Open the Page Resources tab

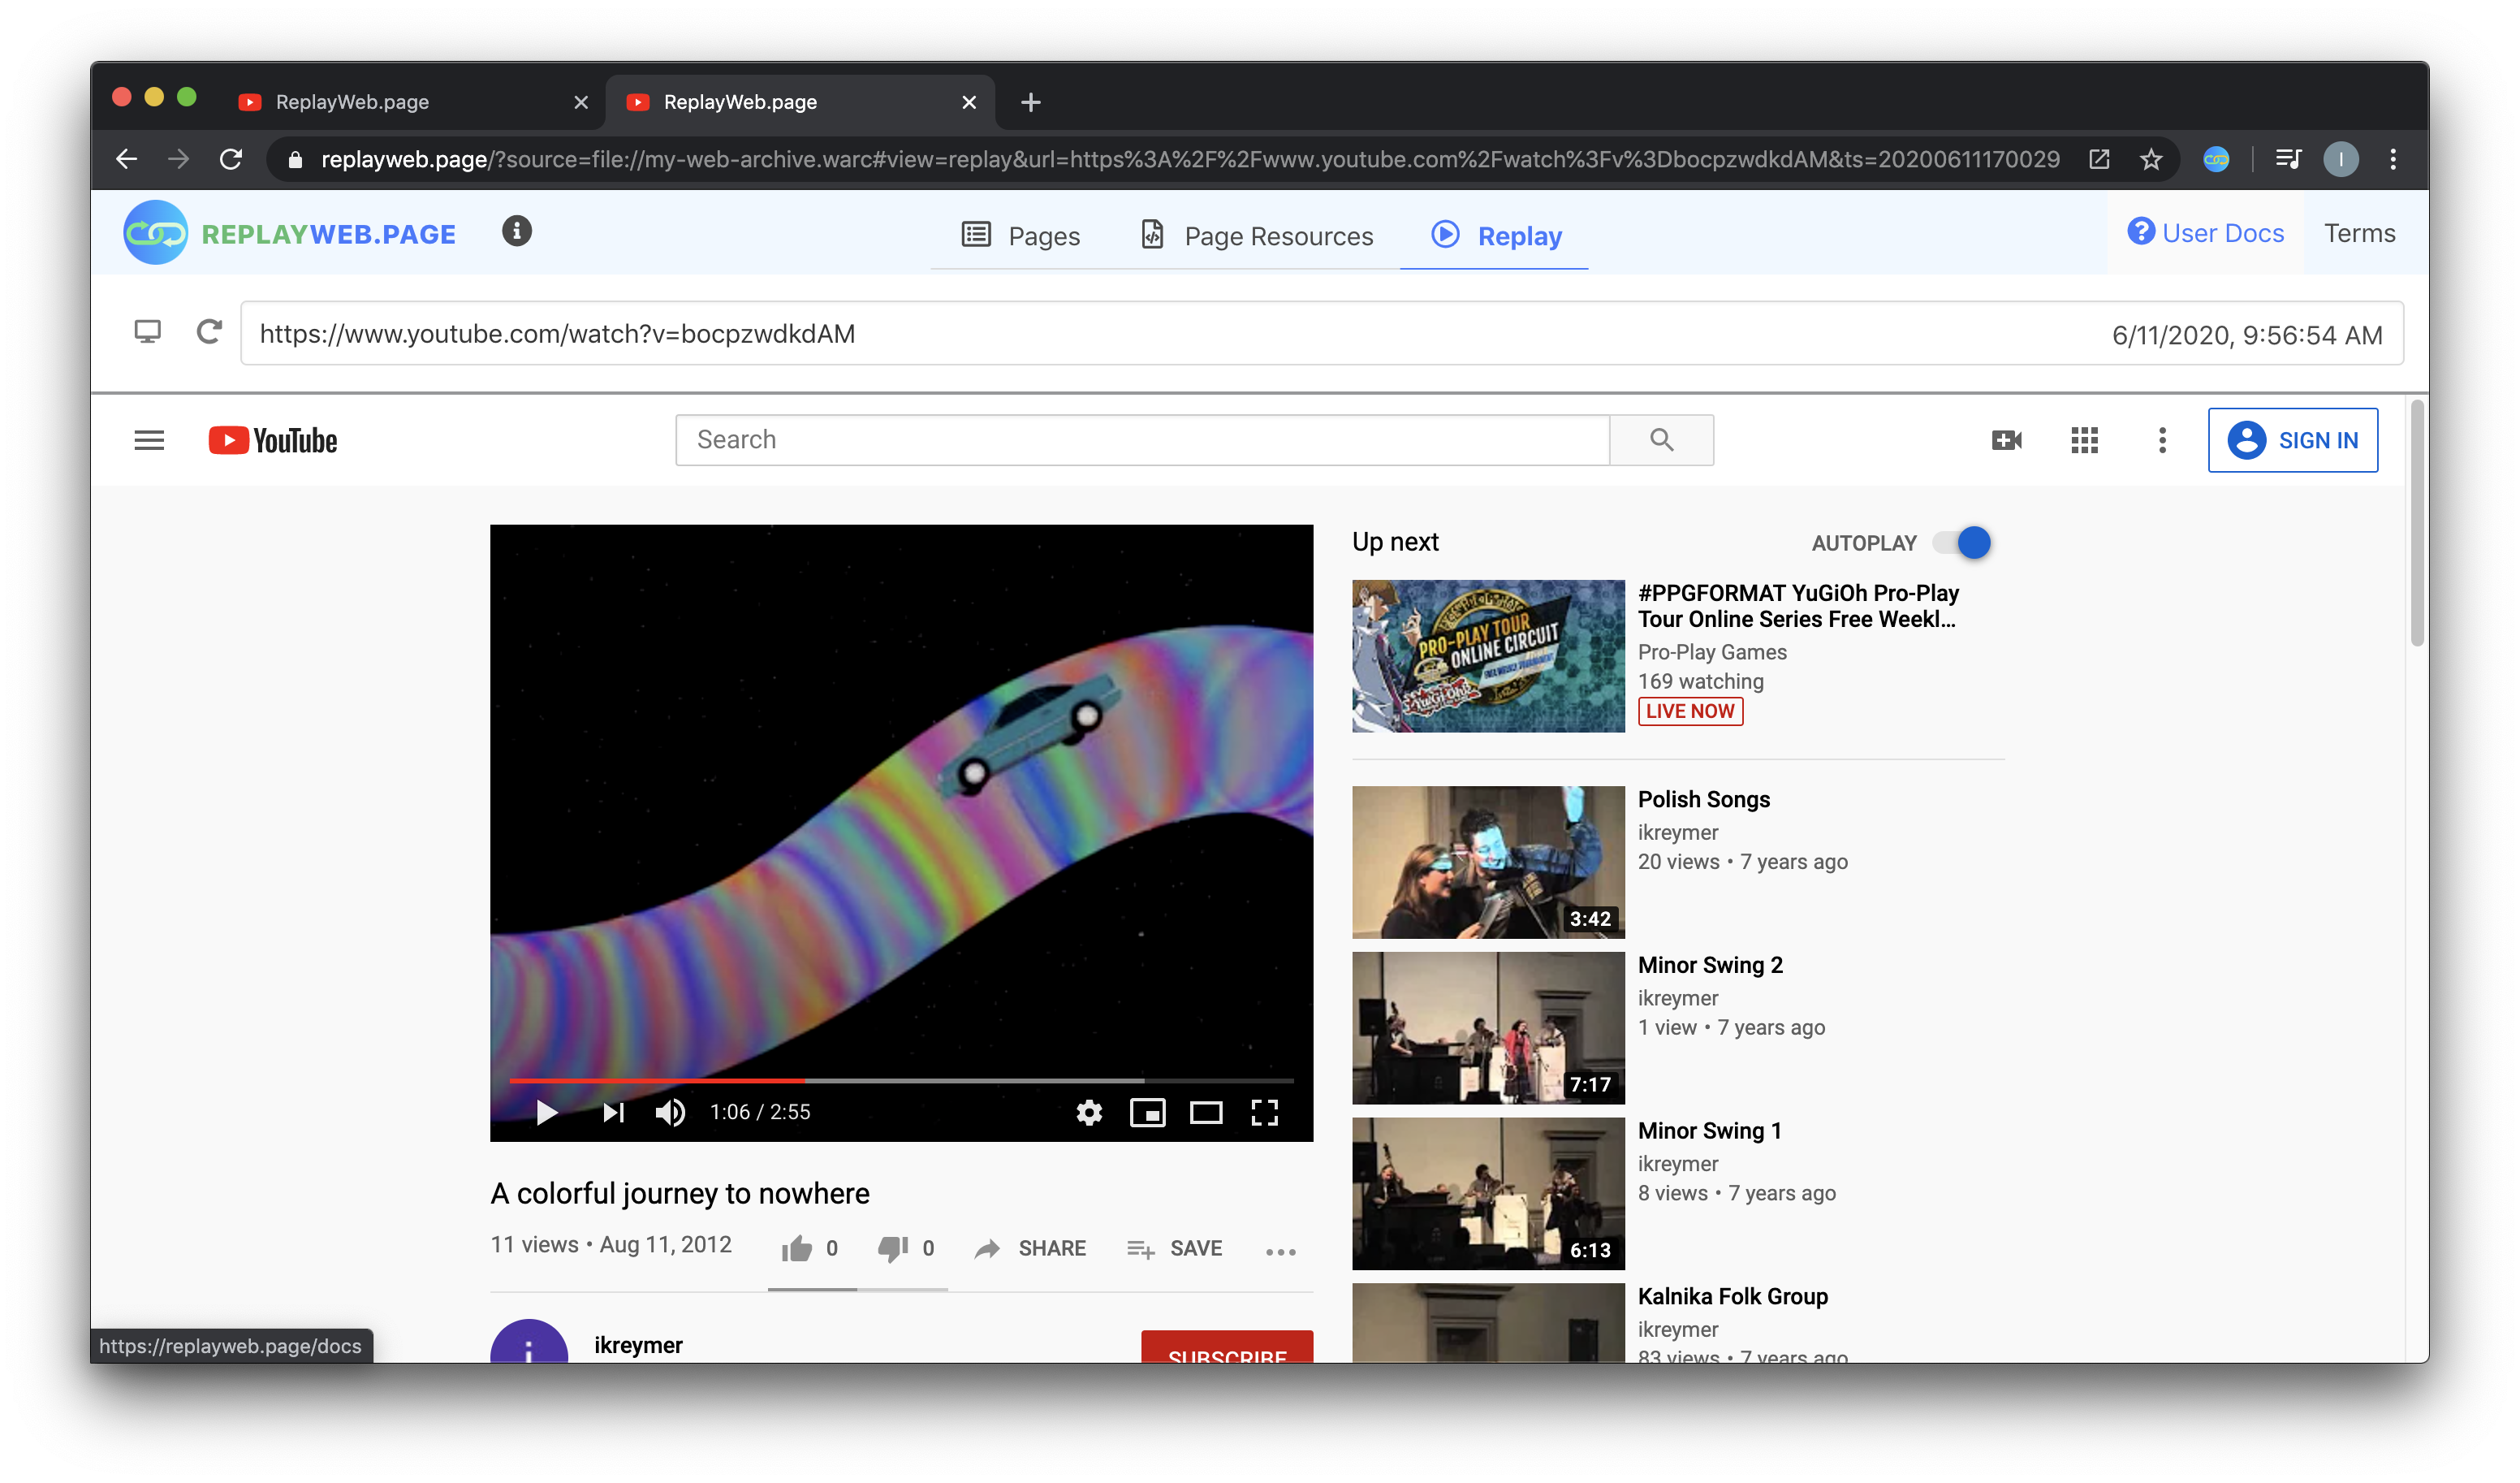tap(1257, 236)
